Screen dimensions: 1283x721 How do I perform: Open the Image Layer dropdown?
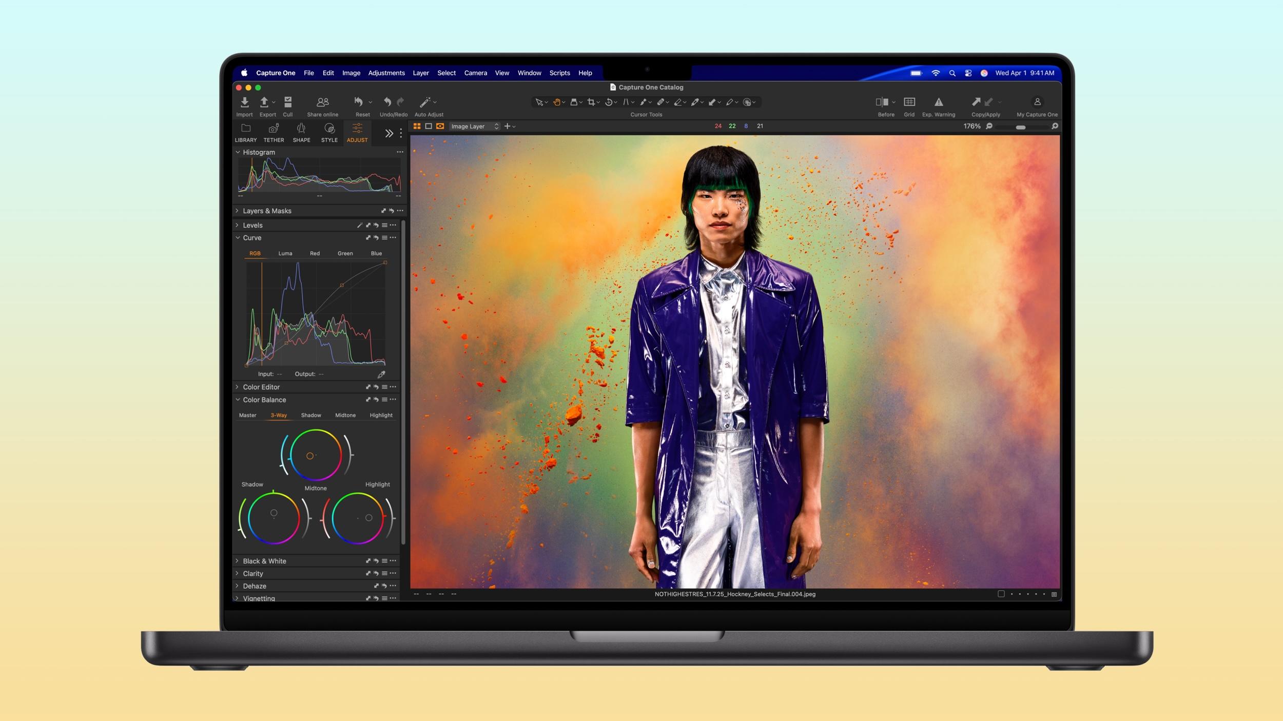475,126
